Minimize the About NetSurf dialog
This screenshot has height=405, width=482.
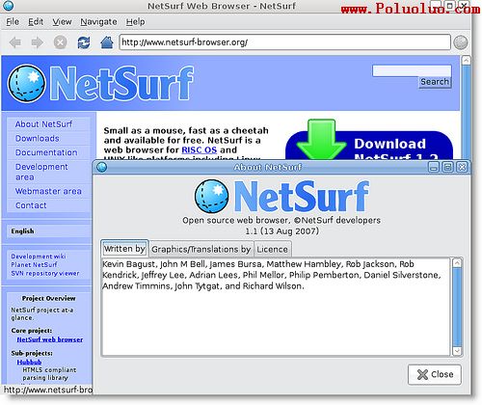(434, 167)
